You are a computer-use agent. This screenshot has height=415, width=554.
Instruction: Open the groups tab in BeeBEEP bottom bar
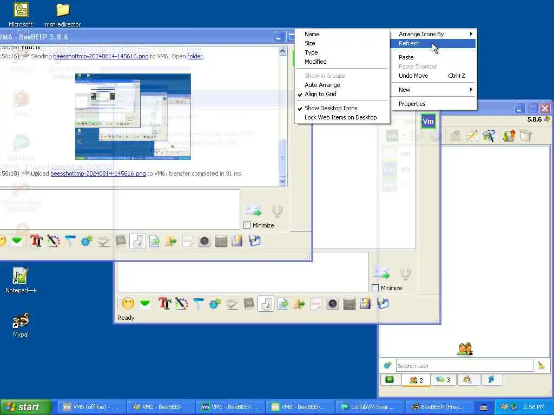[467, 380]
